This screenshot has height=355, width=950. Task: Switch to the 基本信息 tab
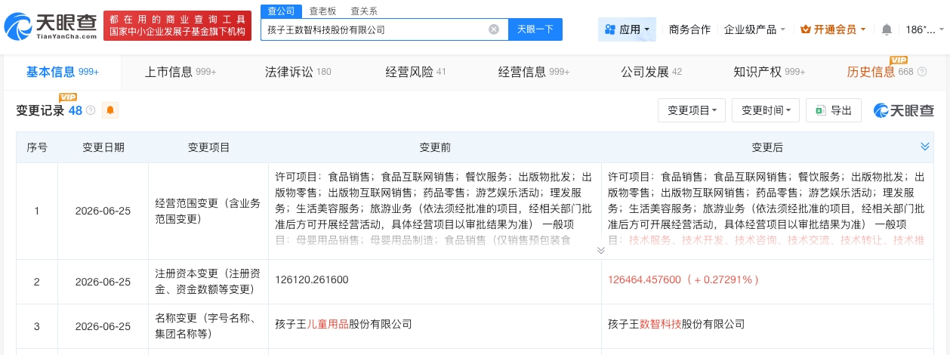[63, 72]
